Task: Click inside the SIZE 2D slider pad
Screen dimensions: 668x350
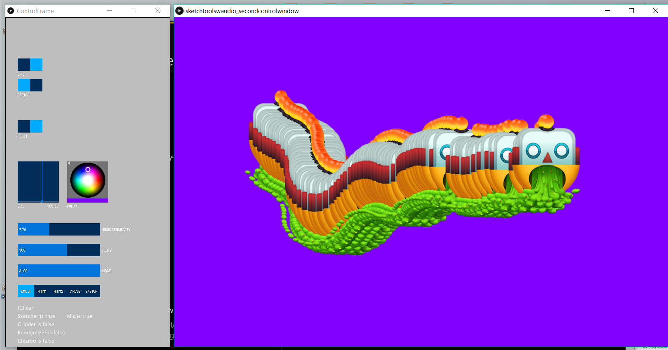Action: point(38,182)
